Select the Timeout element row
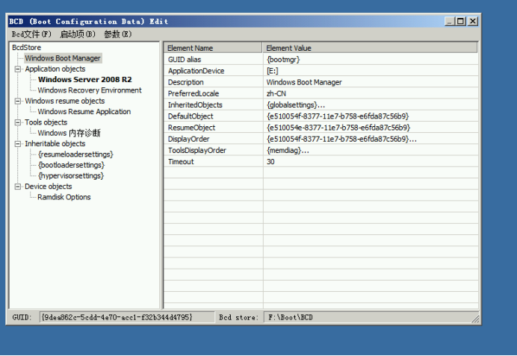This screenshot has height=356, width=517. point(181,161)
